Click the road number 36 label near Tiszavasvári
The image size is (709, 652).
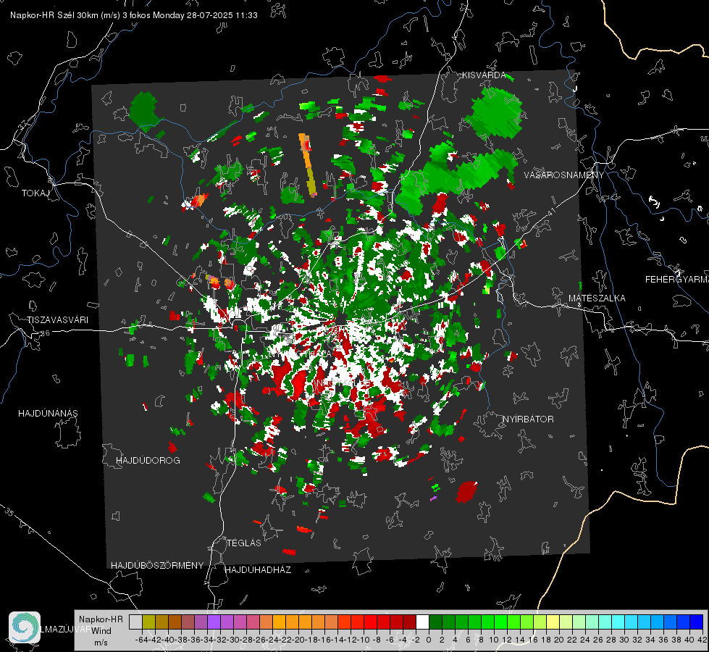(x=45, y=333)
